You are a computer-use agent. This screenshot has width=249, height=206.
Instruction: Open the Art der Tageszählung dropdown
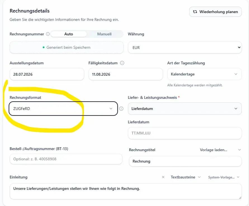tap(204, 74)
